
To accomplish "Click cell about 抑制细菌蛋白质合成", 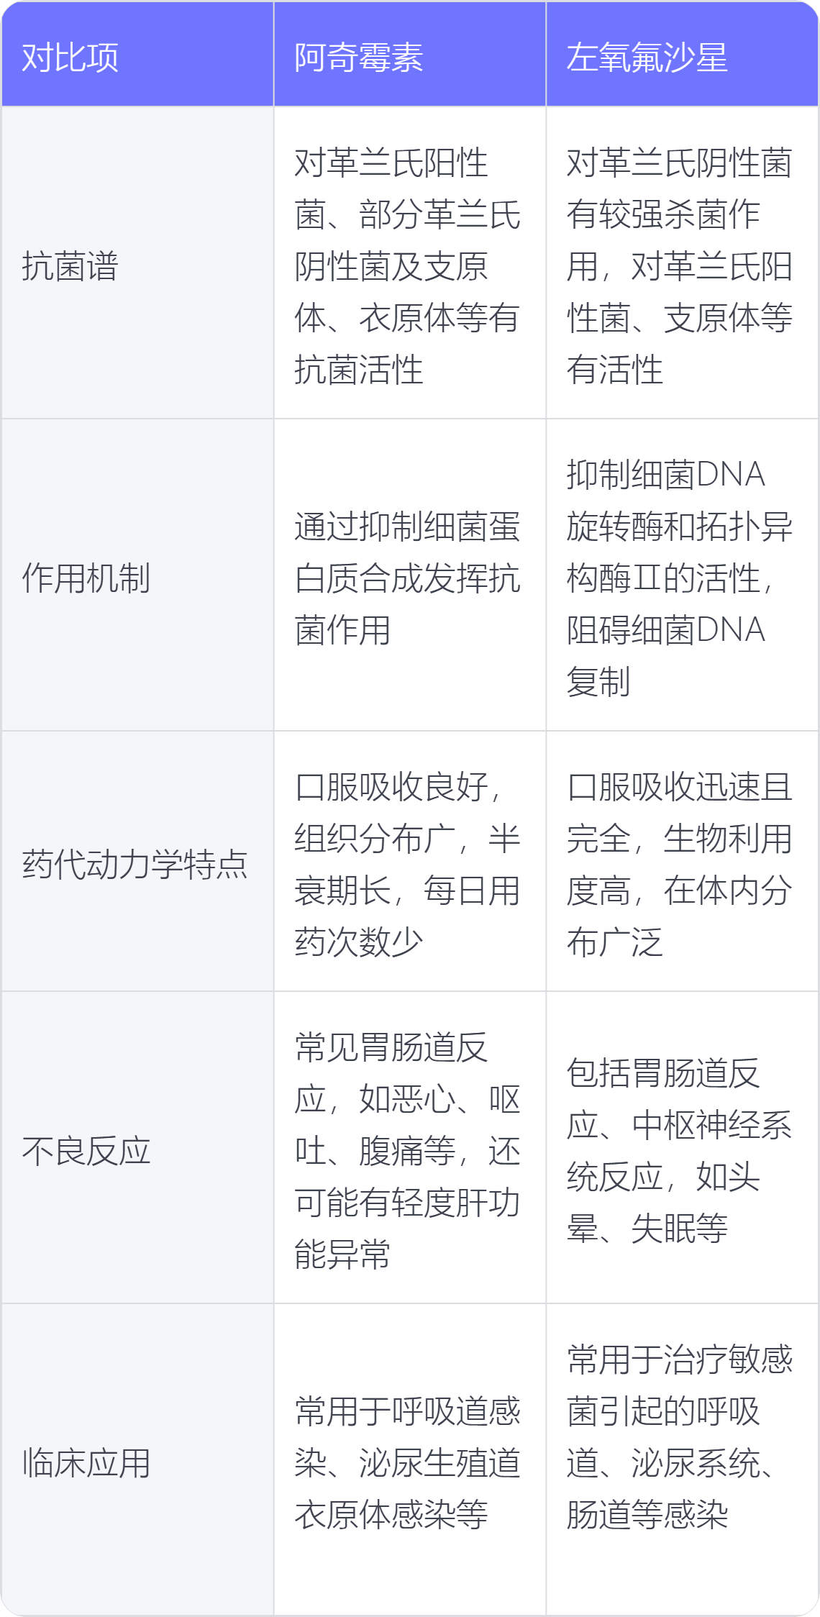I will tap(410, 575).
